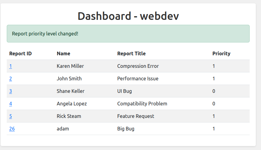Open report ID 1 link
The image size is (261, 150).
pyautogui.click(x=10, y=66)
